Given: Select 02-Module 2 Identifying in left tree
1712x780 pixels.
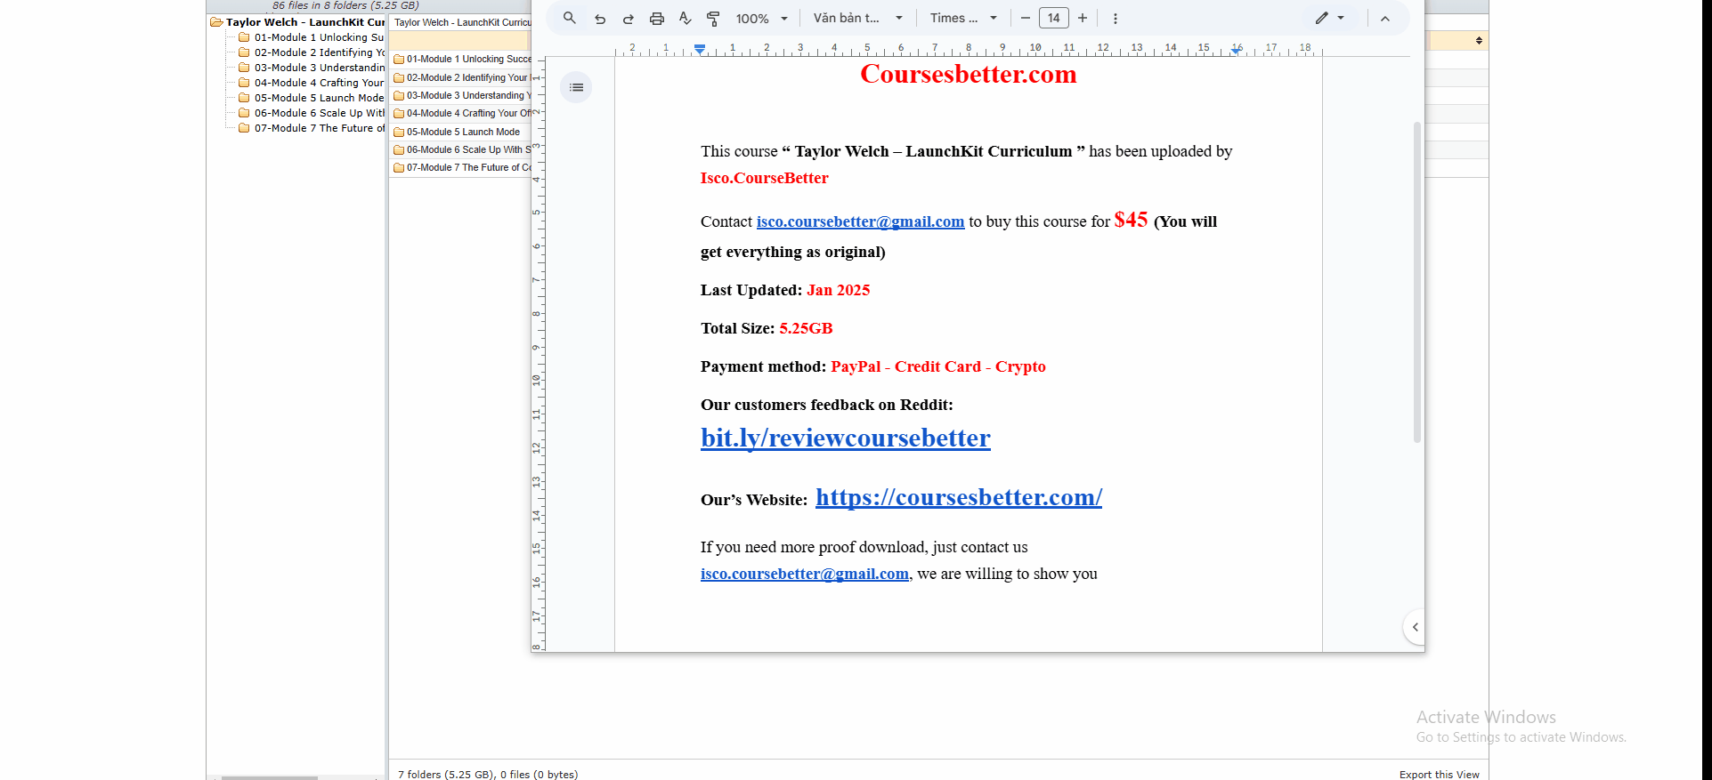Looking at the screenshot, I should pyautogui.click(x=319, y=52).
